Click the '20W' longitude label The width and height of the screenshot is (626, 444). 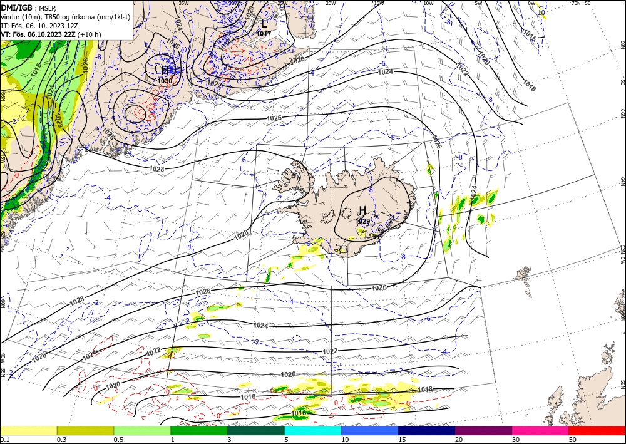pos(331,3)
